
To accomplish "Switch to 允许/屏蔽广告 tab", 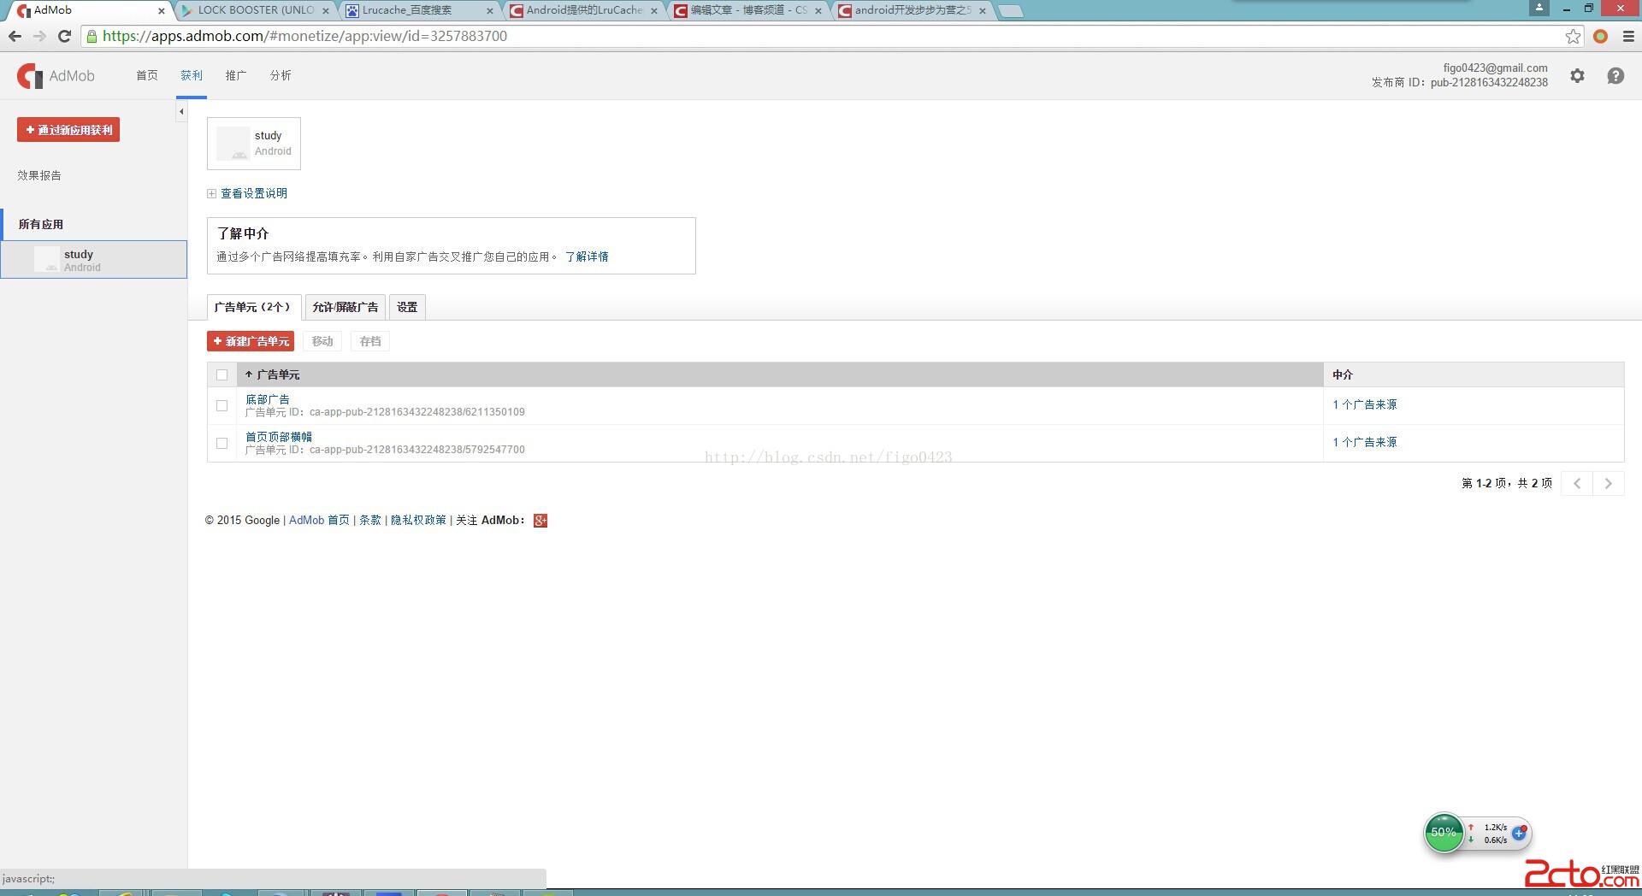I will pos(346,307).
